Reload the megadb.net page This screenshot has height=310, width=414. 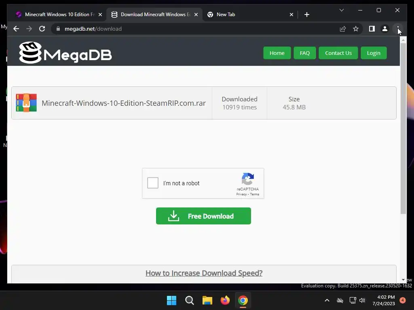click(42, 29)
